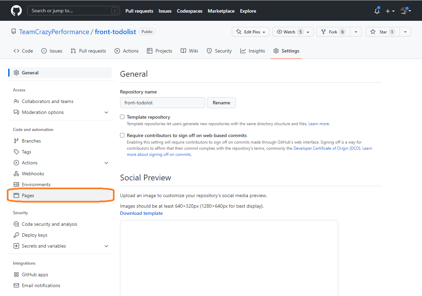
Task: Click Learn more link for template repositories
Action: point(319,124)
